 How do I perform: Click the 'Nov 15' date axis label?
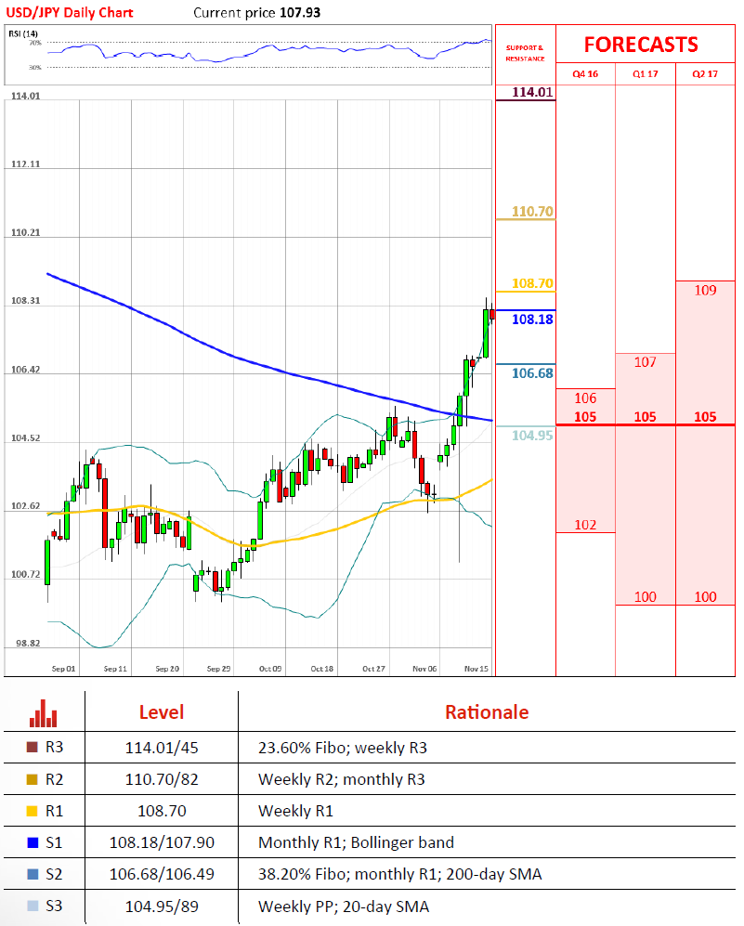[476, 669]
